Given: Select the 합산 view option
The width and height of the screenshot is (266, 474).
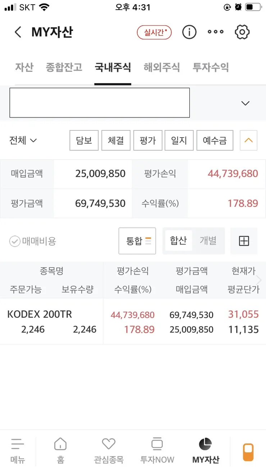Looking at the screenshot, I should (178, 240).
